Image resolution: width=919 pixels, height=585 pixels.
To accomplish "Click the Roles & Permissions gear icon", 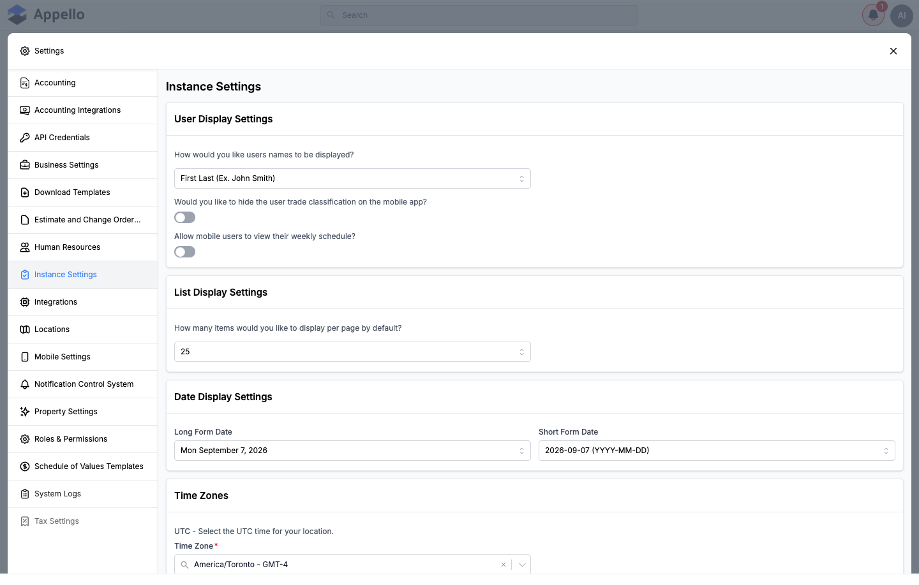I will click(x=25, y=439).
